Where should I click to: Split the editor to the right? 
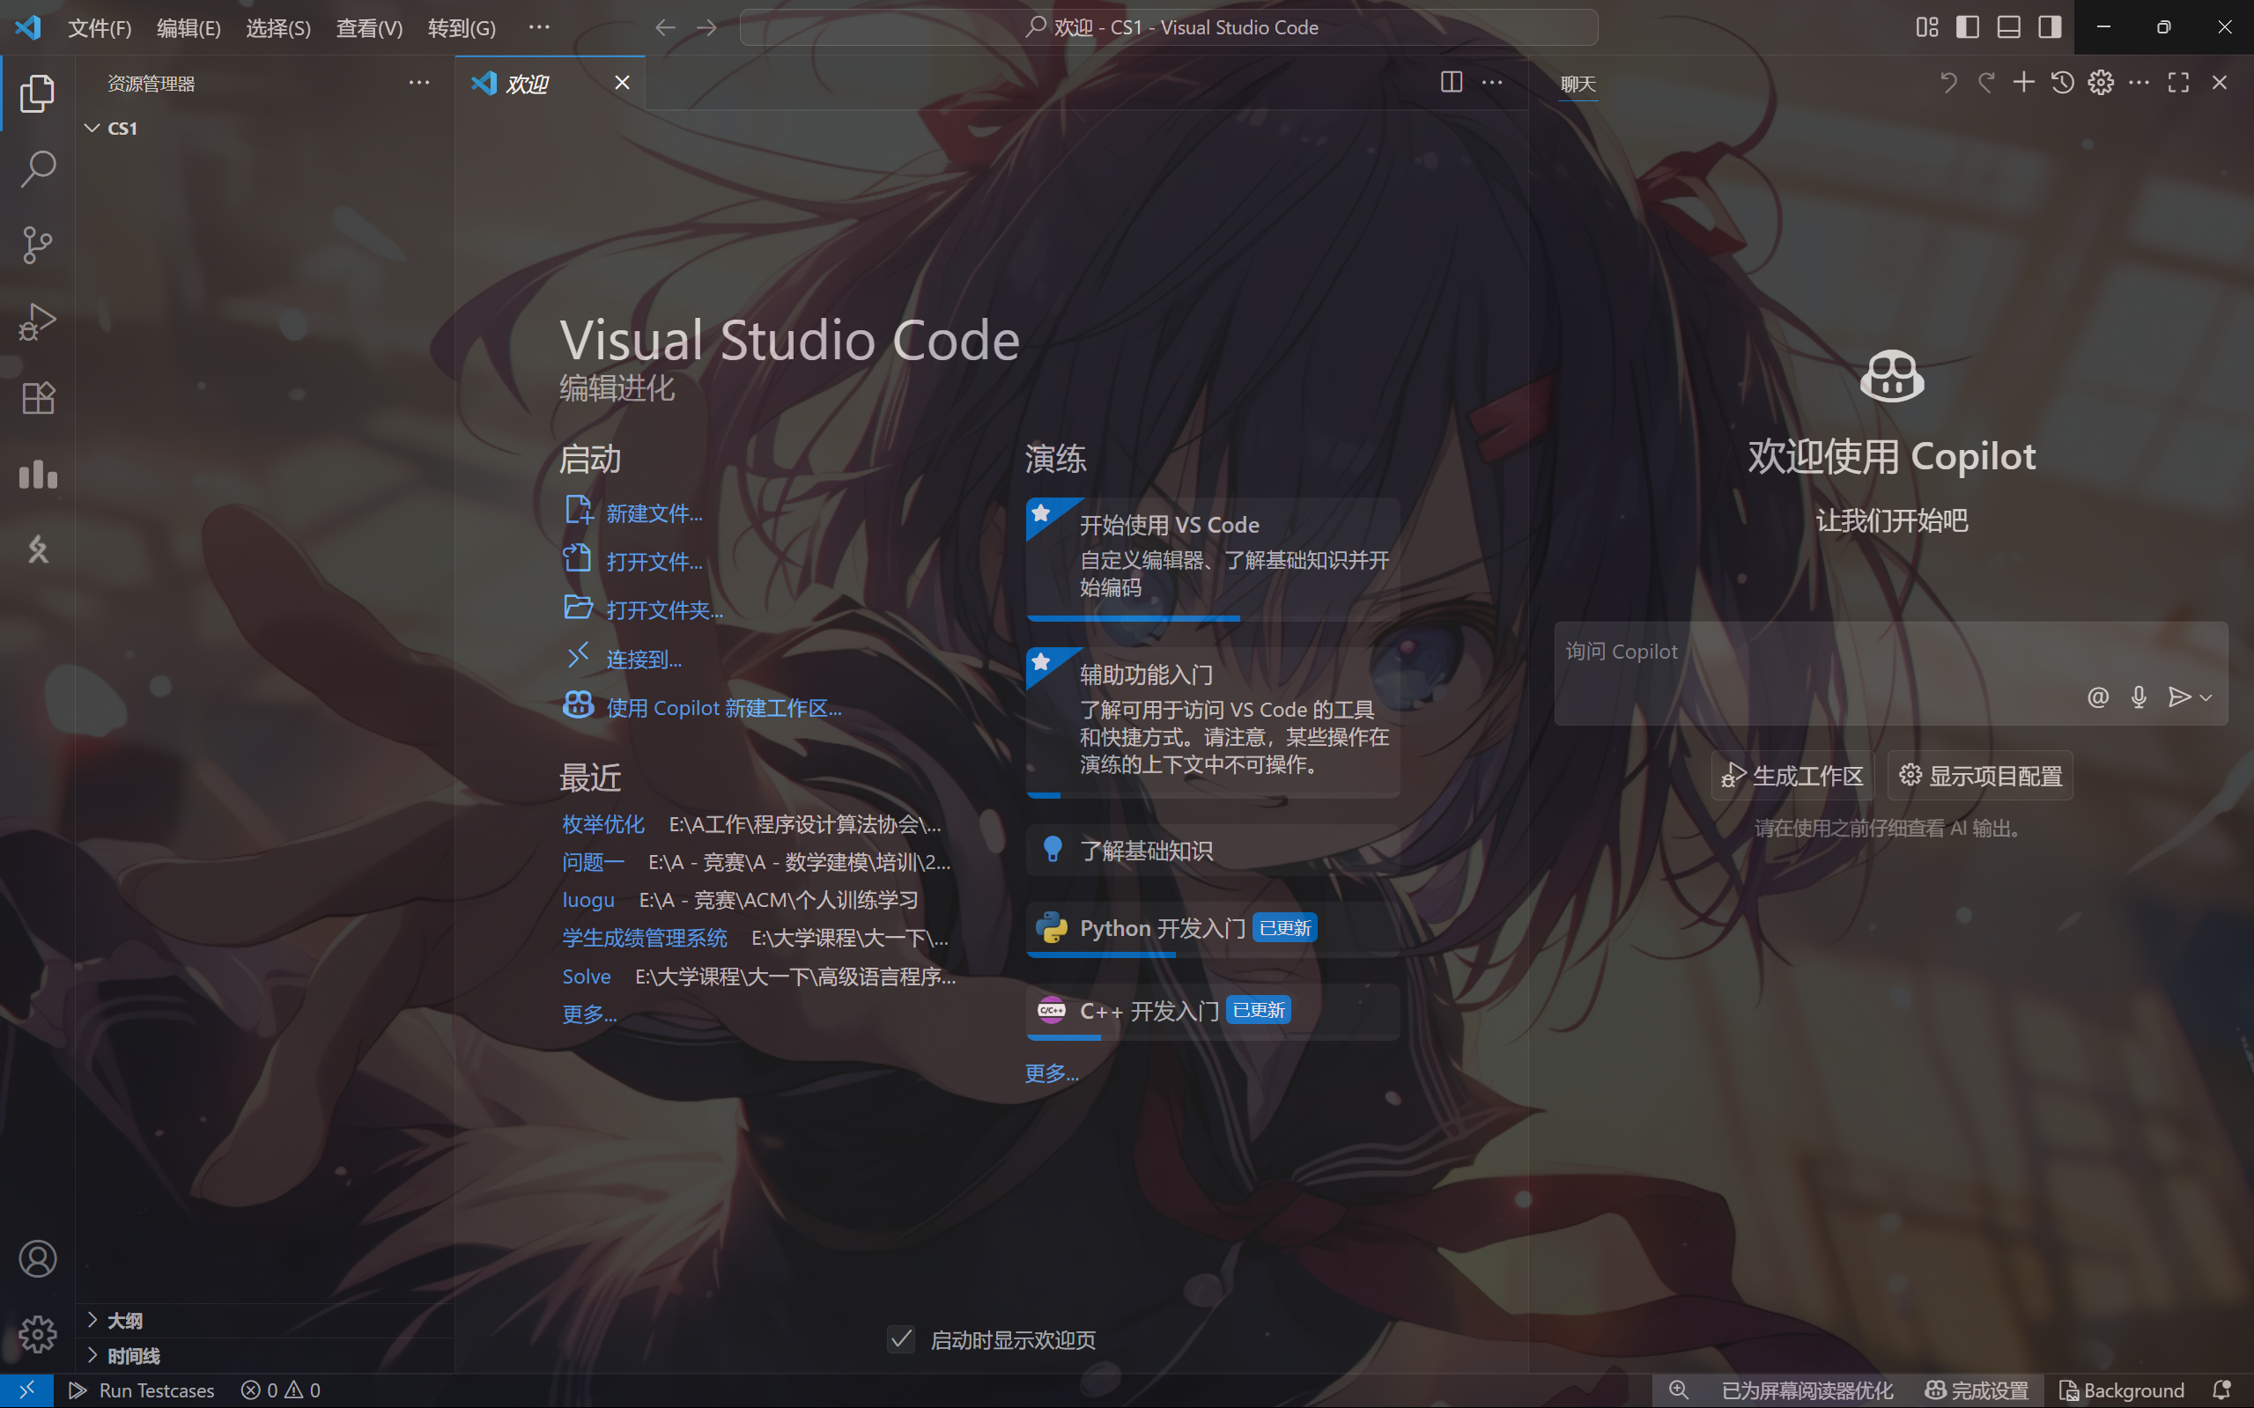[x=1451, y=83]
